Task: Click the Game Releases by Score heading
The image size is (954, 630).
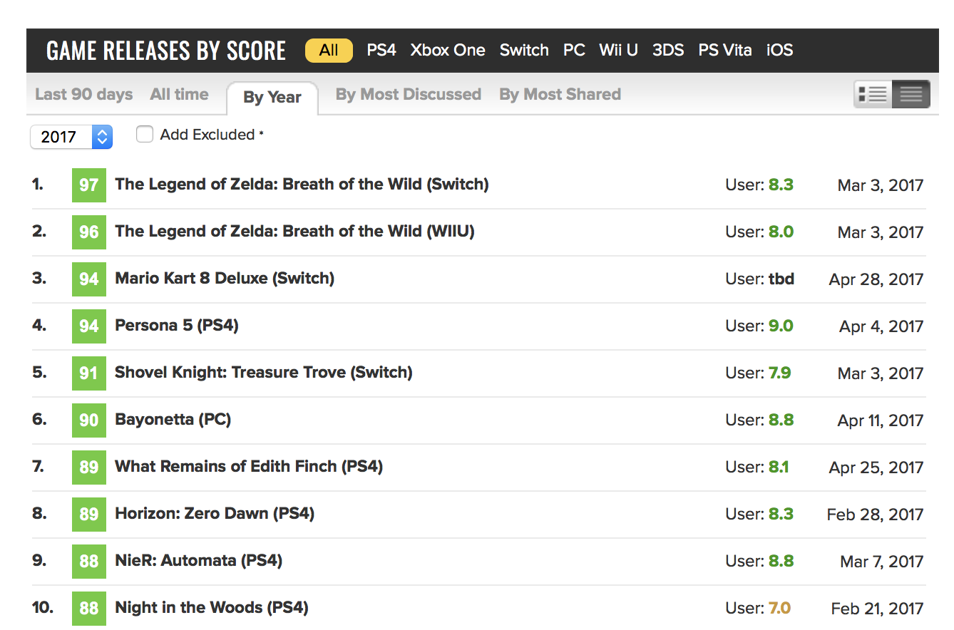Action: click(166, 51)
